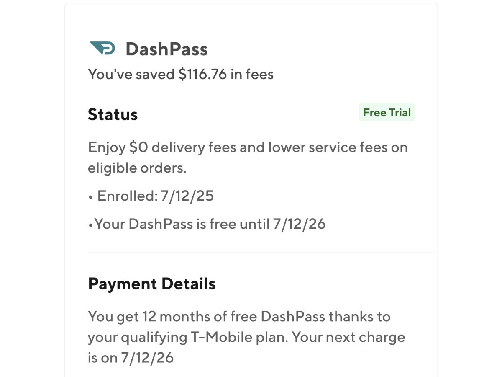The width and height of the screenshot is (502, 377).
Task: Click the Payment Details heading
Action: pos(152,284)
